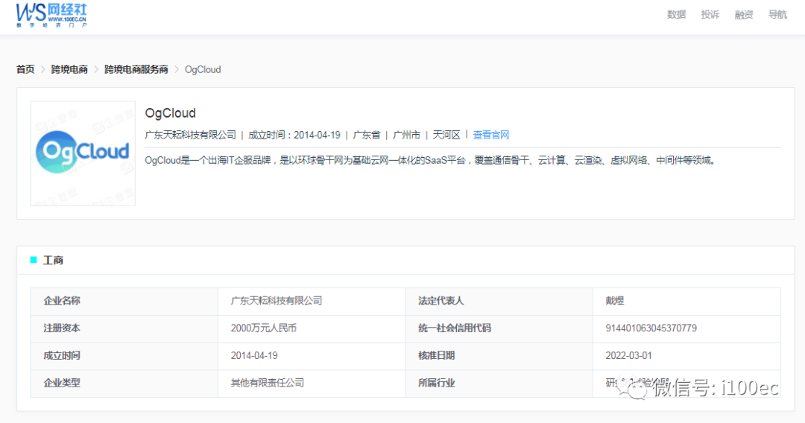Select the 成立时间 label cell in the table
Image resolution: width=805 pixels, height=423 pixels.
[124, 356]
